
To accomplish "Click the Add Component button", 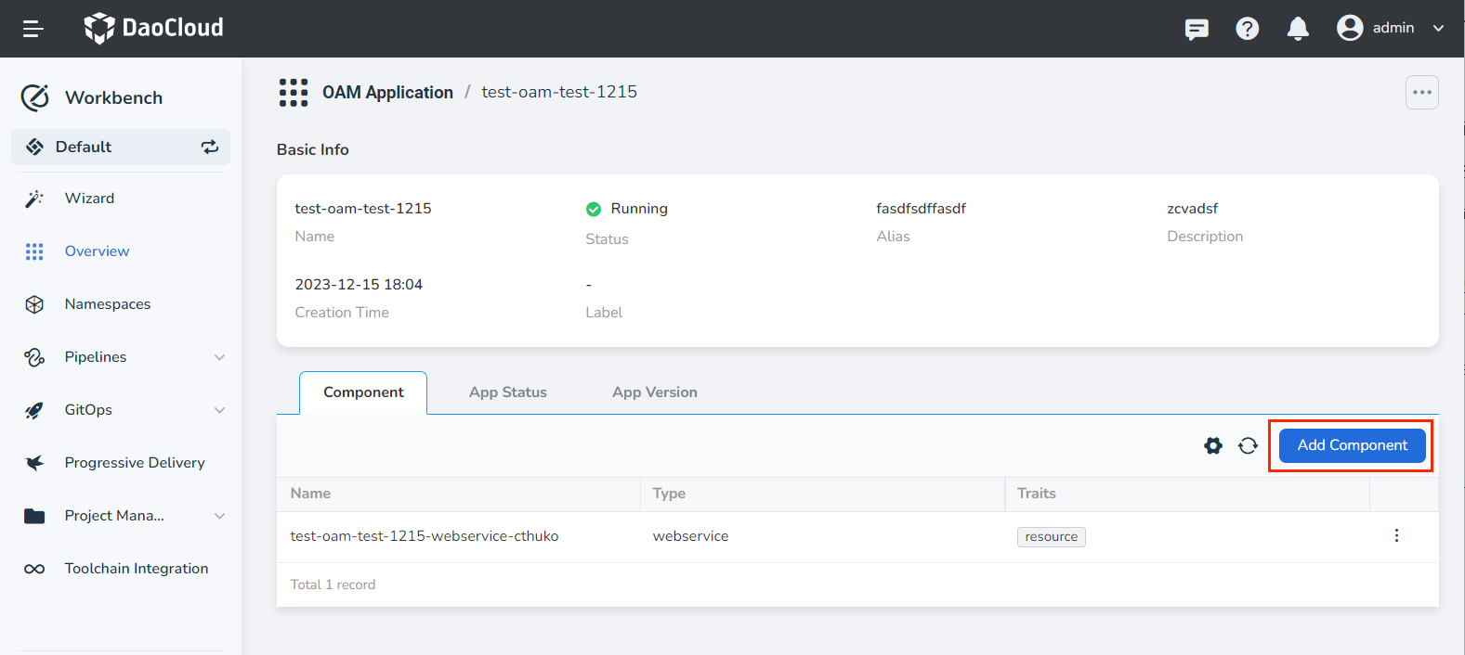I will click(1352, 445).
